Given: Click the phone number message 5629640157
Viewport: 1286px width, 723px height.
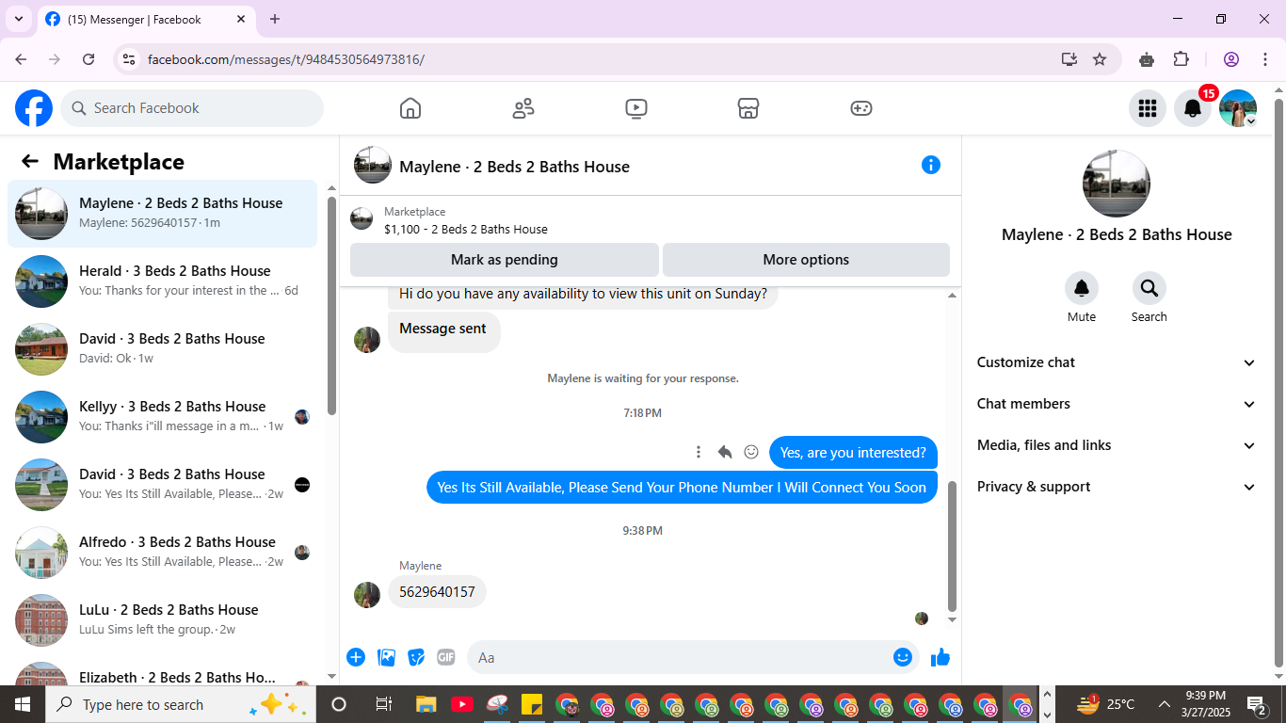Looking at the screenshot, I should (x=437, y=592).
